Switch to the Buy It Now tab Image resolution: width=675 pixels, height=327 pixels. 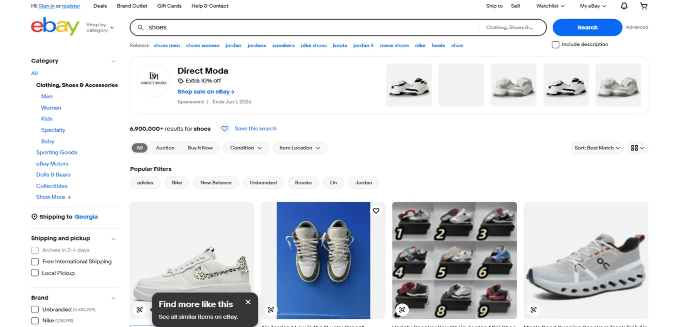[x=200, y=148]
